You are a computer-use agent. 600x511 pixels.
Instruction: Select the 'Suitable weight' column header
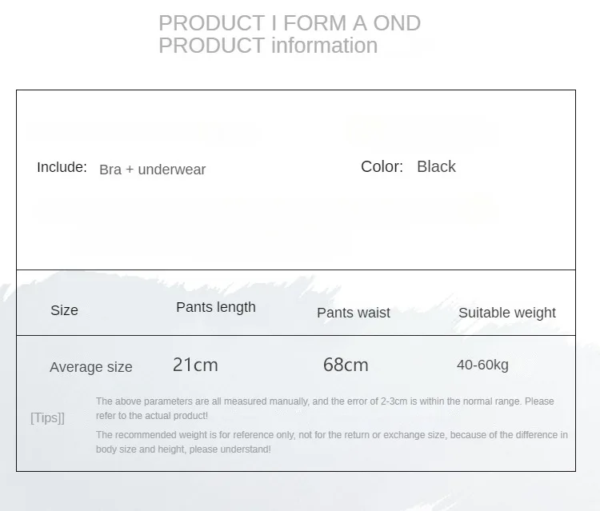pos(506,313)
